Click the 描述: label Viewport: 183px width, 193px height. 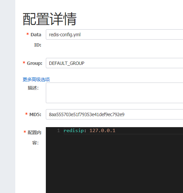tap(33, 88)
